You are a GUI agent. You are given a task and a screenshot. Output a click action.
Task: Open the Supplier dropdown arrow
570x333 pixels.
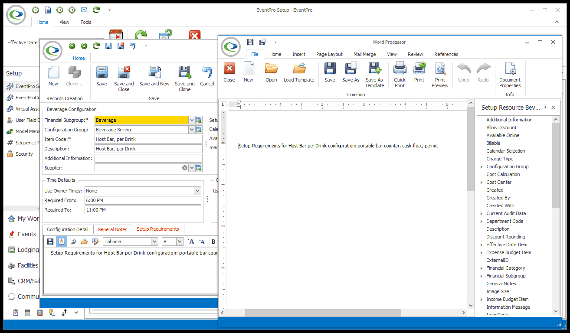[192, 168]
